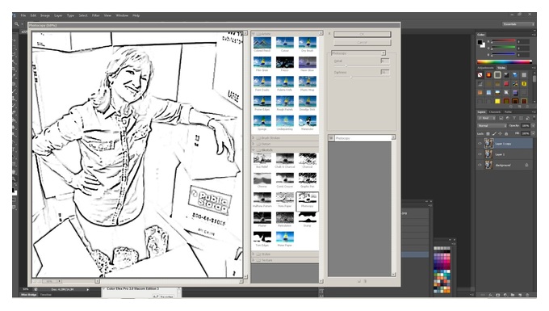Viewport: 549px width, 311px height.
Task: Click OK in the Filter Gallery
Action: 362,34
